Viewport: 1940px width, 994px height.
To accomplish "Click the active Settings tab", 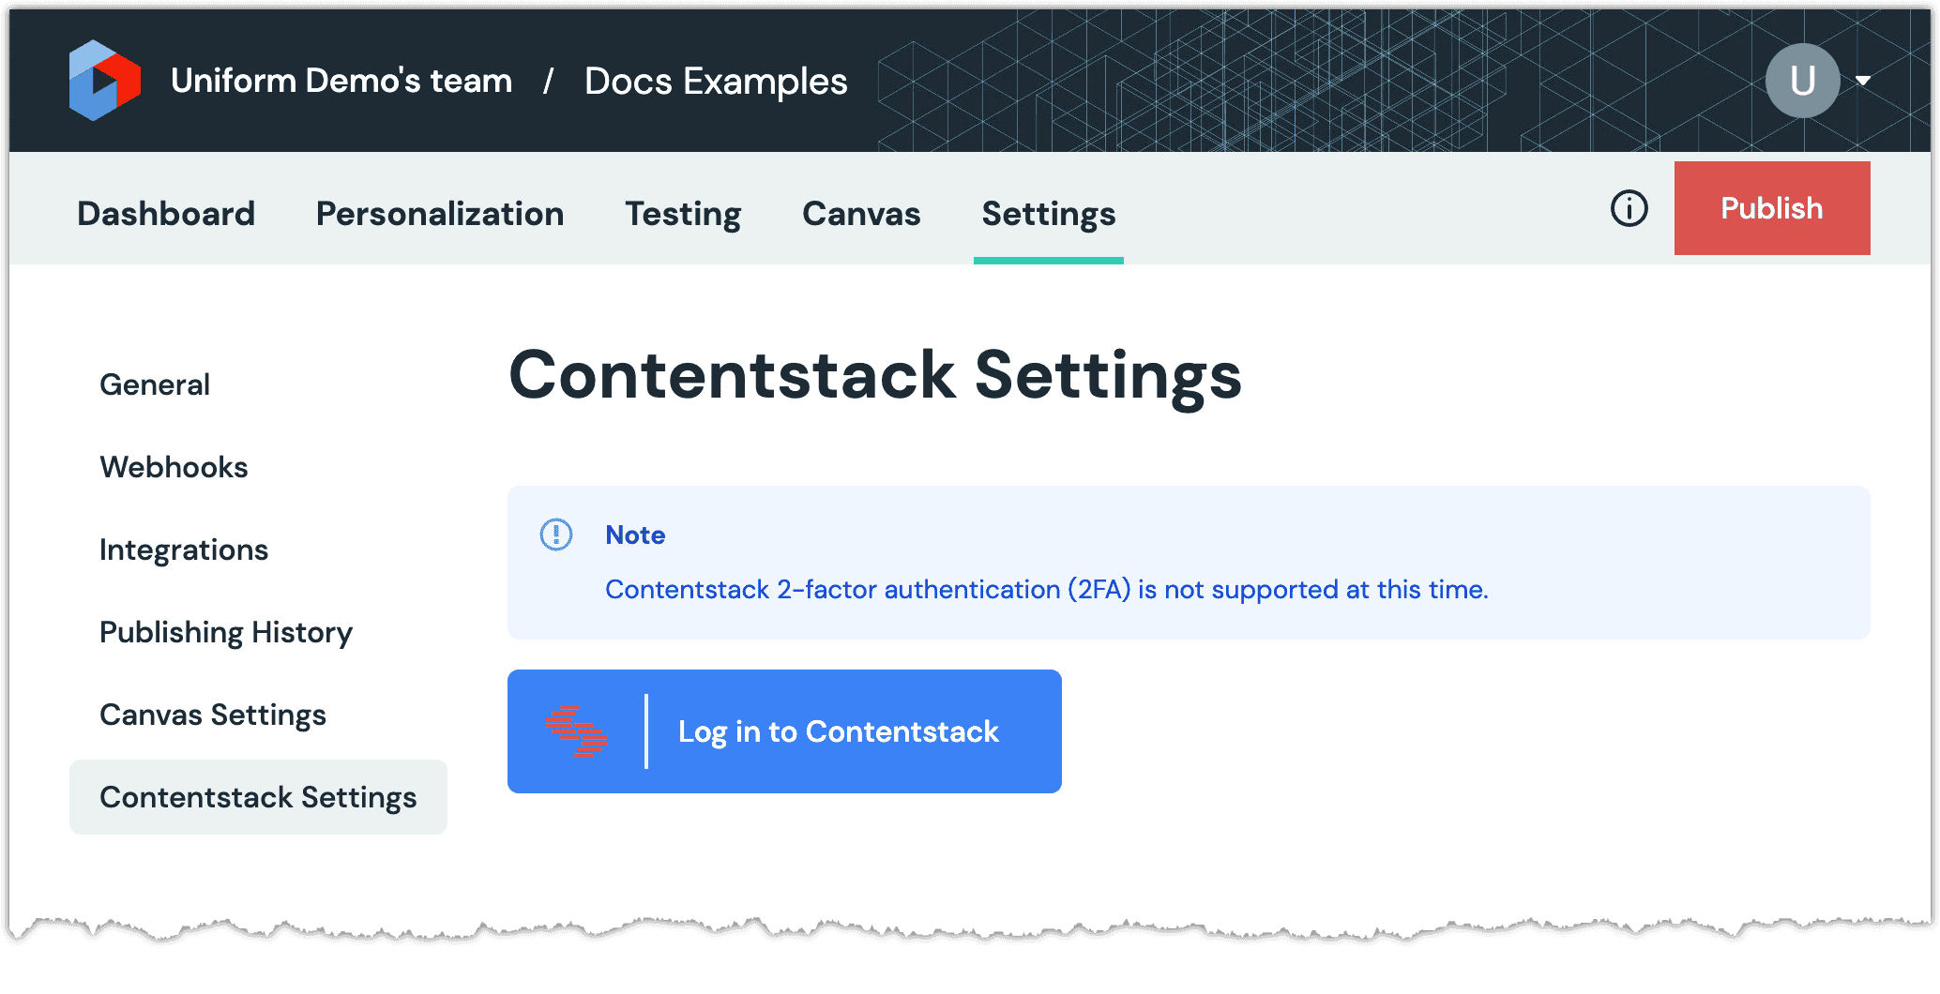I will (1048, 214).
